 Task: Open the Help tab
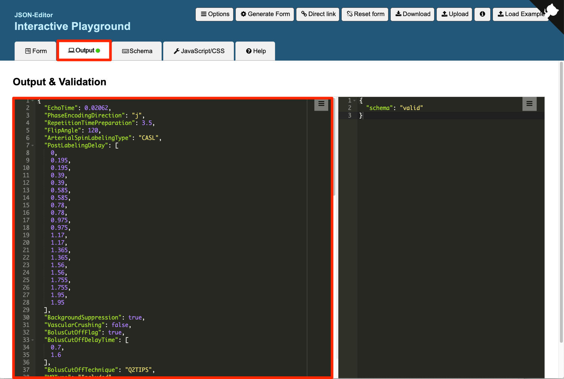tap(256, 51)
